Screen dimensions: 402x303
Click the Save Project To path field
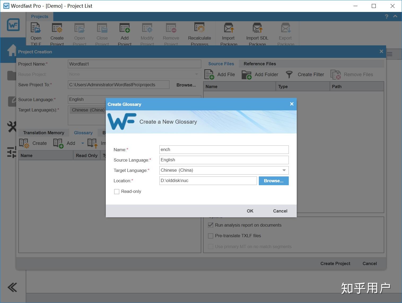119,85
